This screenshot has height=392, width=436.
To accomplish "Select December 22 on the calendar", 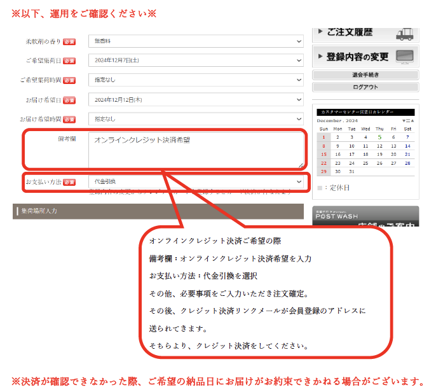I will click(324, 164).
